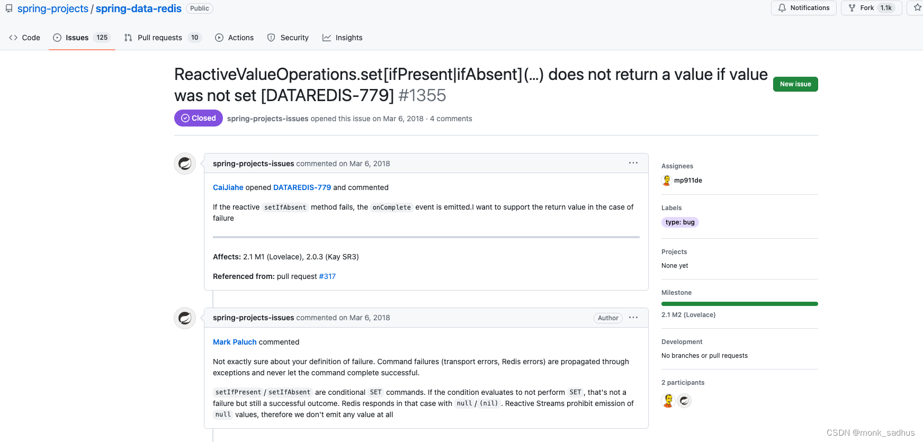
Task: Click the Pull requests count badge 10
Action: (195, 38)
